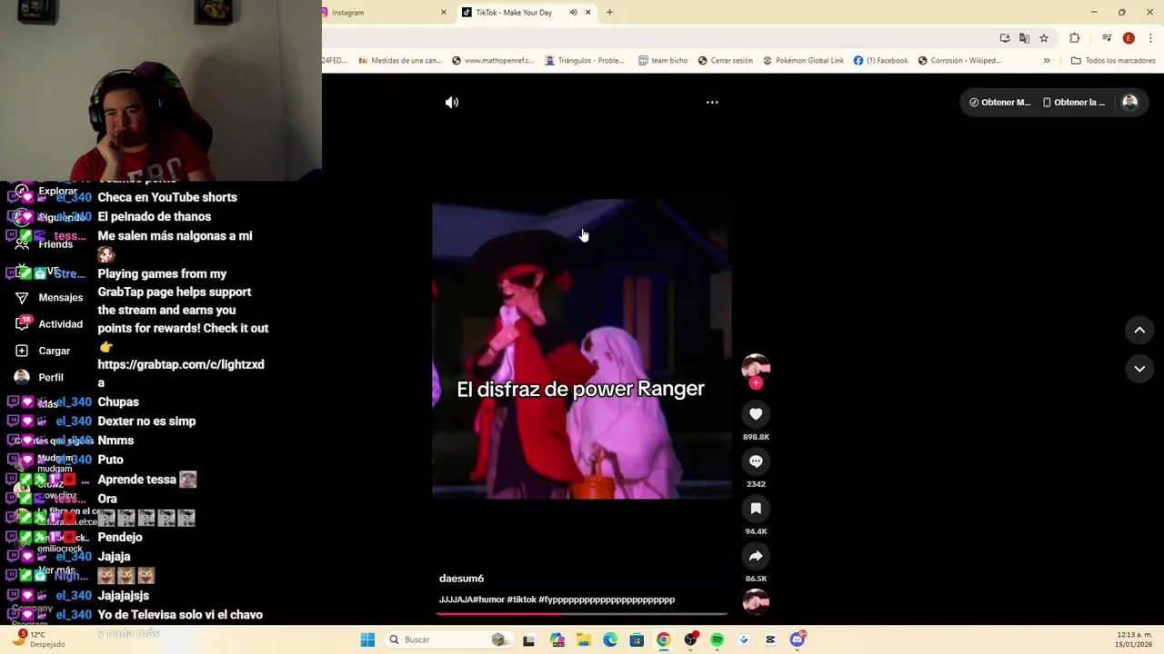Click Cargar in the TikTok sidebar

coord(43,351)
